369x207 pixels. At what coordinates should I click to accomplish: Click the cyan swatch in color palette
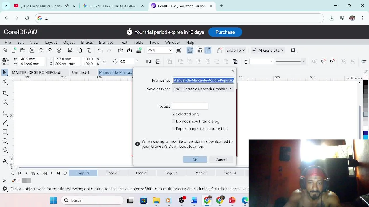point(366,137)
